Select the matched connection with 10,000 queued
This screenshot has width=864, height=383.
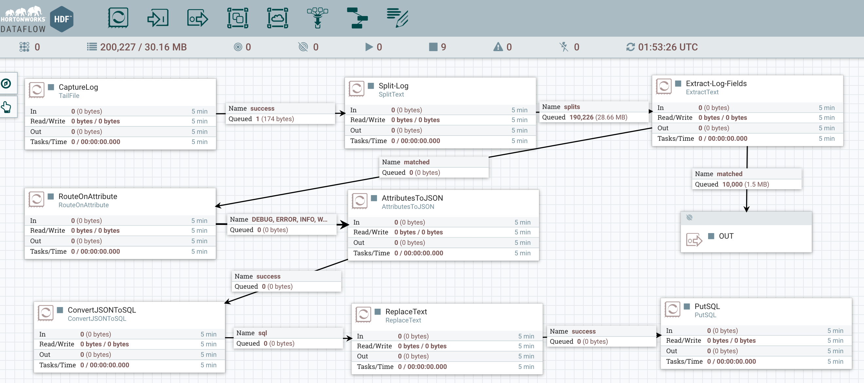coord(747,179)
